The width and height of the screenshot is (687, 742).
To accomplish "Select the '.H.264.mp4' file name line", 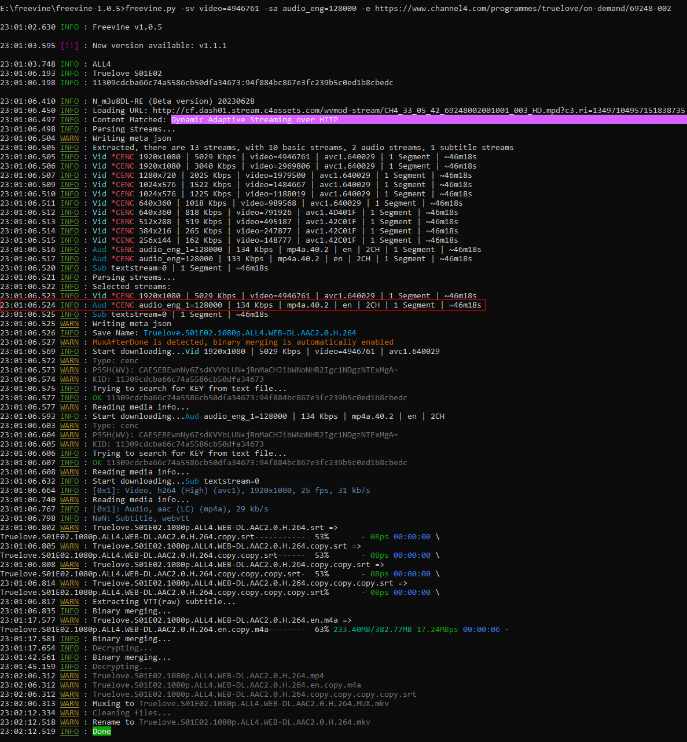I will click(x=208, y=676).
